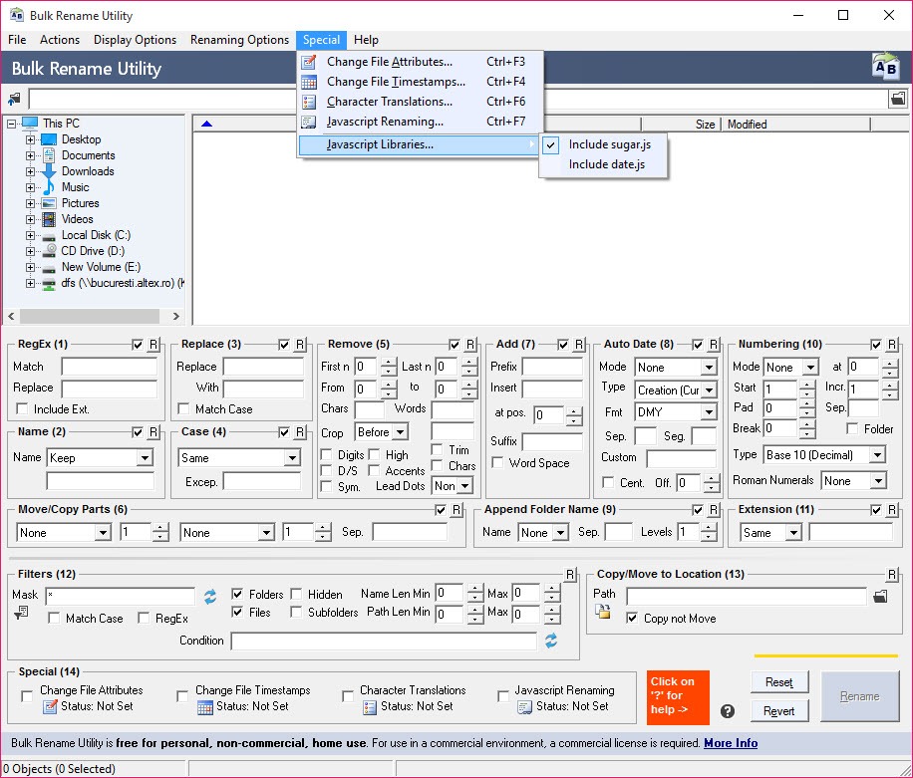This screenshot has height=778, width=913.
Task: Click the filter list icon below Mask
Action: pyautogui.click(x=21, y=613)
